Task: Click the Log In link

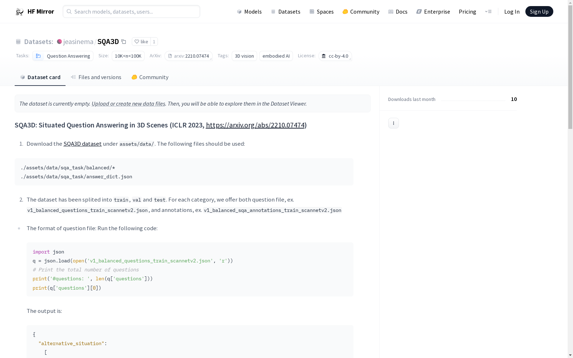Action: [x=512, y=12]
